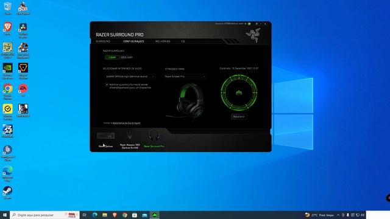Open File Explorer from the taskbar

(x=105, y=215)
